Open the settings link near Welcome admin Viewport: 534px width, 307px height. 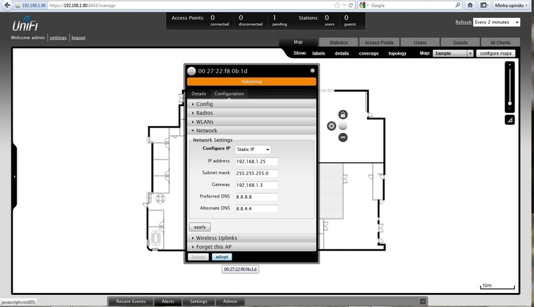click(58, 38)
